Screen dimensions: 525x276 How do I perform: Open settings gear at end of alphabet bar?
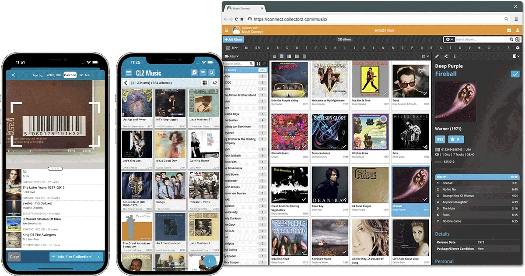(x=518, y=48)
